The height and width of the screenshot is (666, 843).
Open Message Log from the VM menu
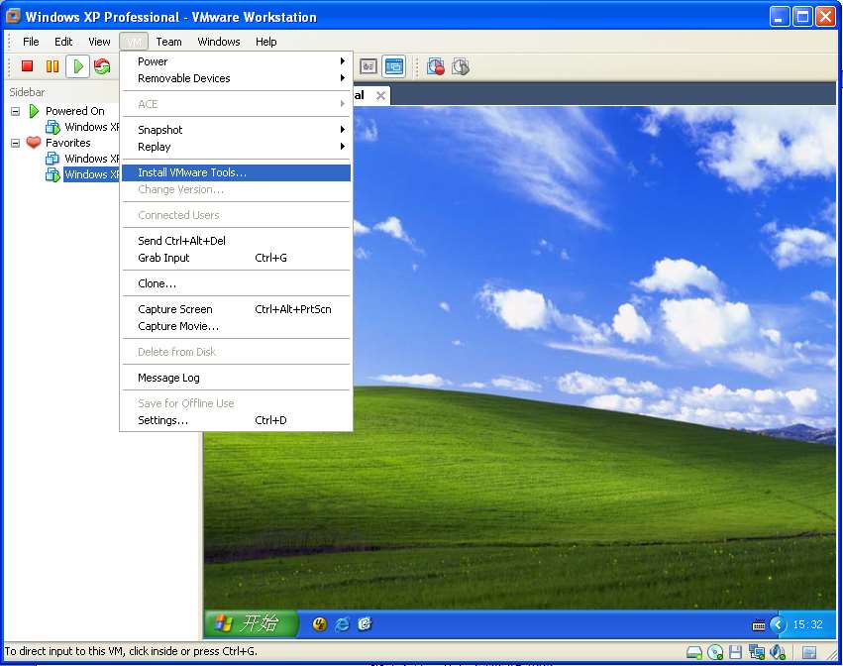237,378
